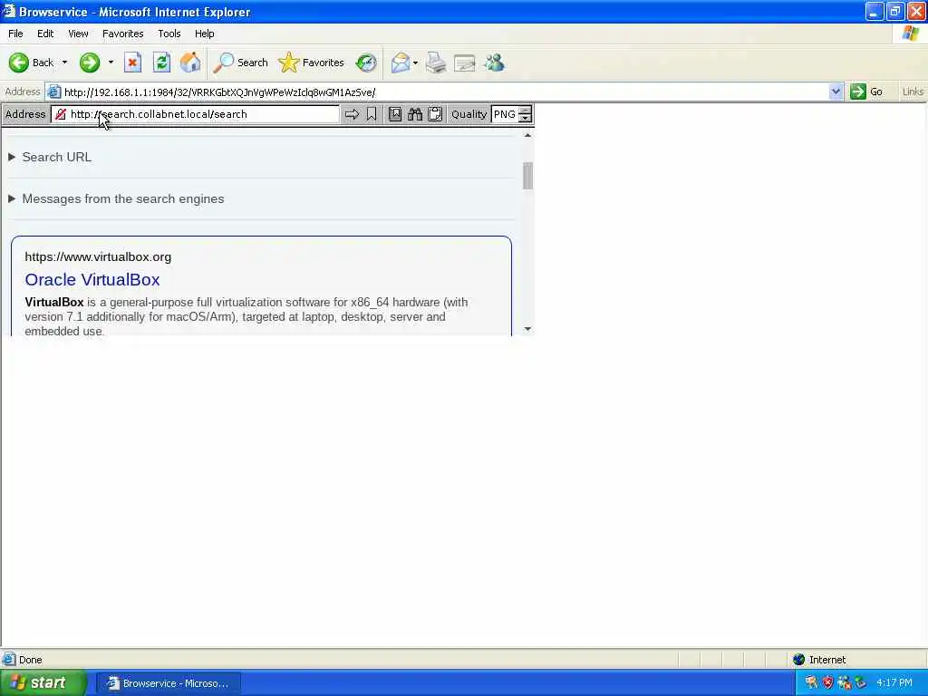Click the quality stepper down arrow

tap(525, 119)
